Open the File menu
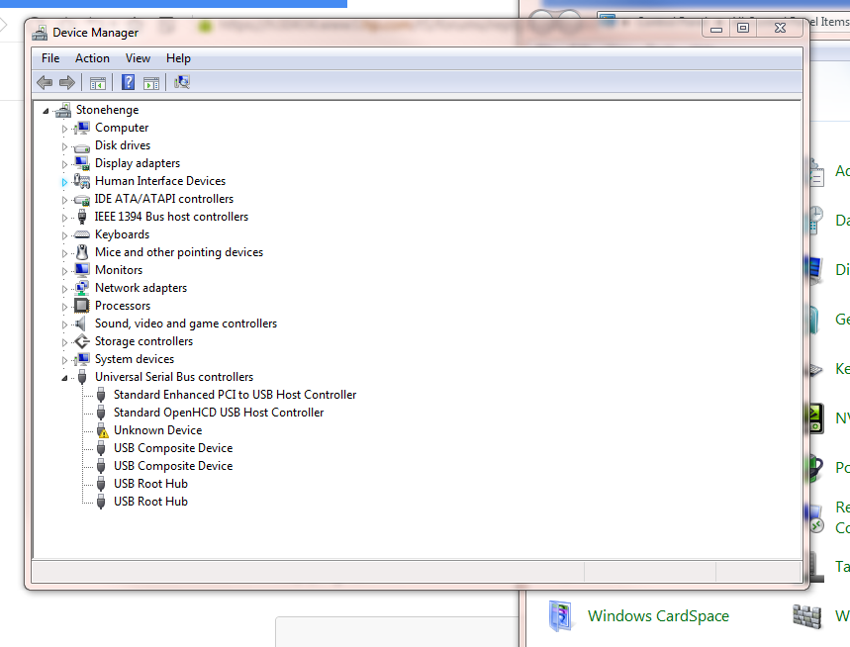The image size is (850, 647). tap(49, 57)
